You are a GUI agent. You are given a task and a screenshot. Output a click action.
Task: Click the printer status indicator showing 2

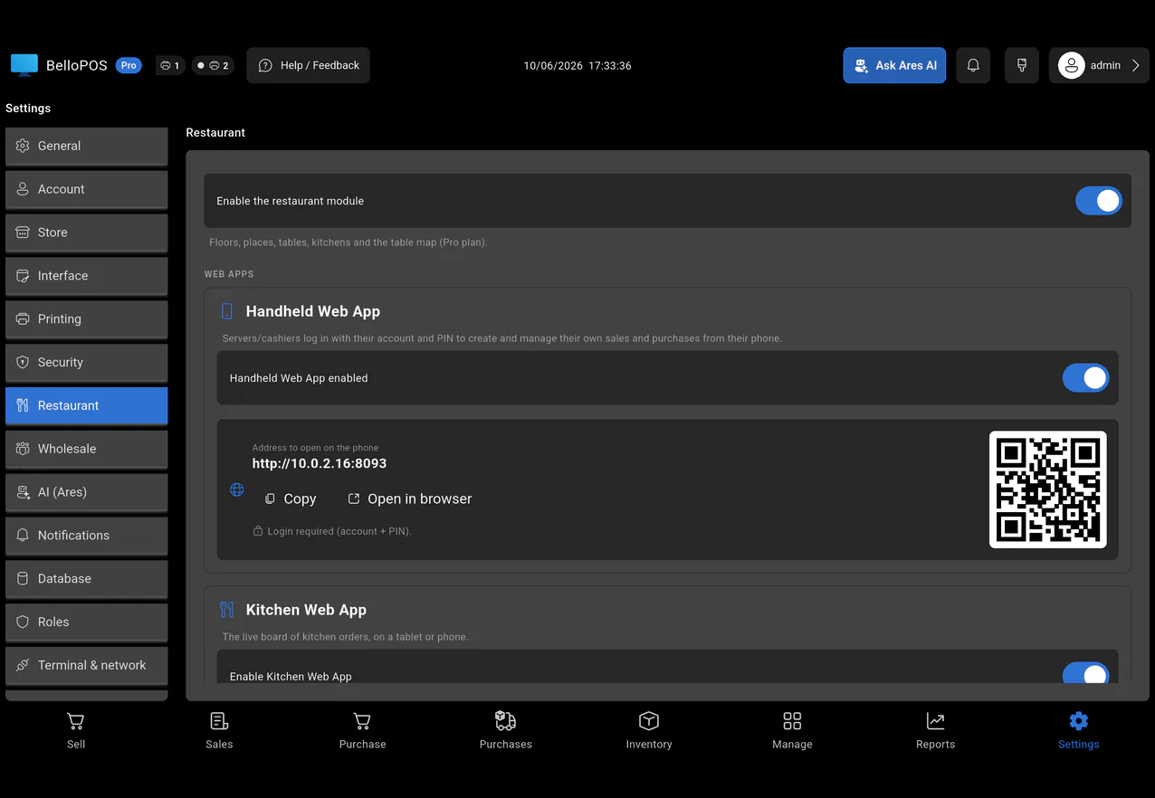click(214, 65)
